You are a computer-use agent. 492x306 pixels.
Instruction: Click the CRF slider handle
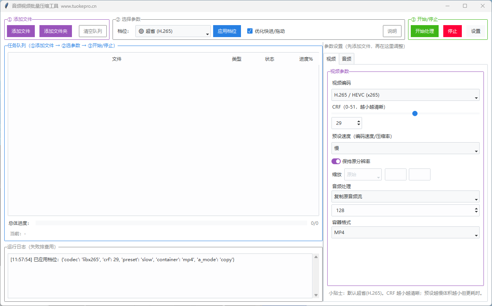(415, 114)
